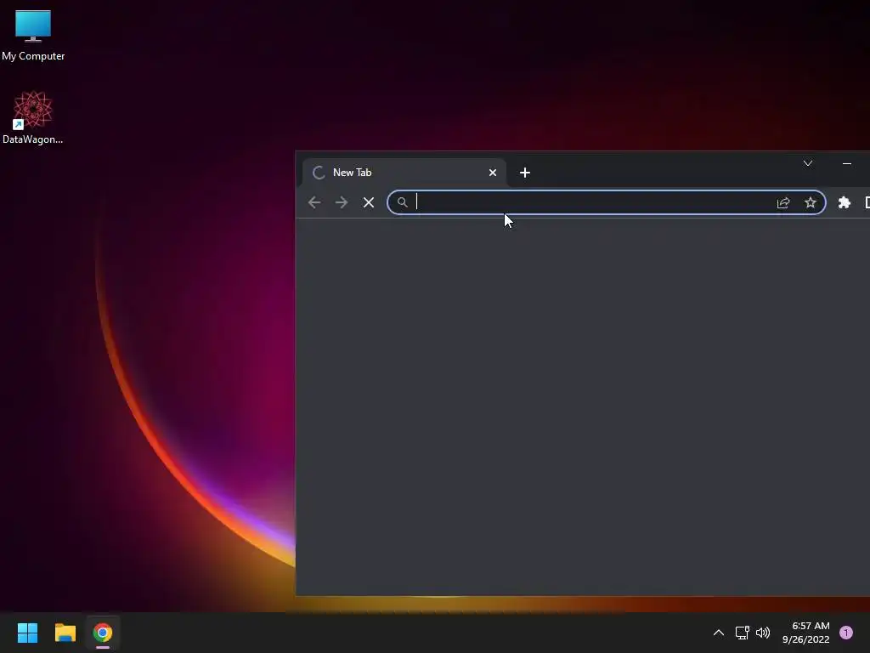The image size is (870, 653).
Task: Go forward in Chrome
Action: tap(342, 202)
